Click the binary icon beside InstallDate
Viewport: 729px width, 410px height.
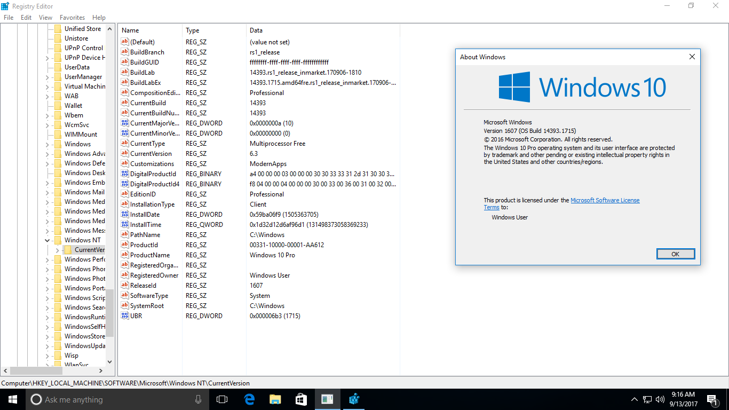(x=125, y=215)
